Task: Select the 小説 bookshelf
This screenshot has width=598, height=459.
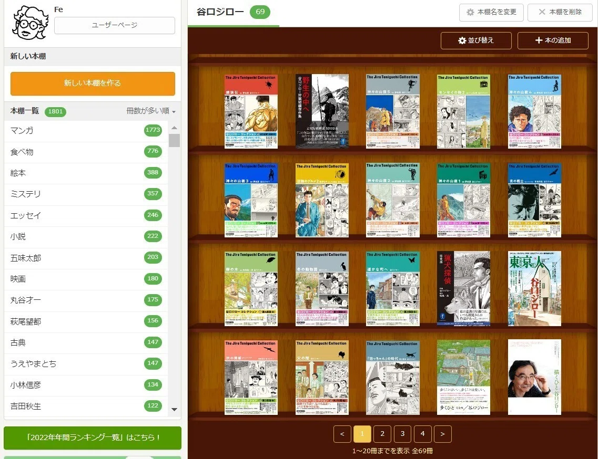Action: click(x=86, y=236)
